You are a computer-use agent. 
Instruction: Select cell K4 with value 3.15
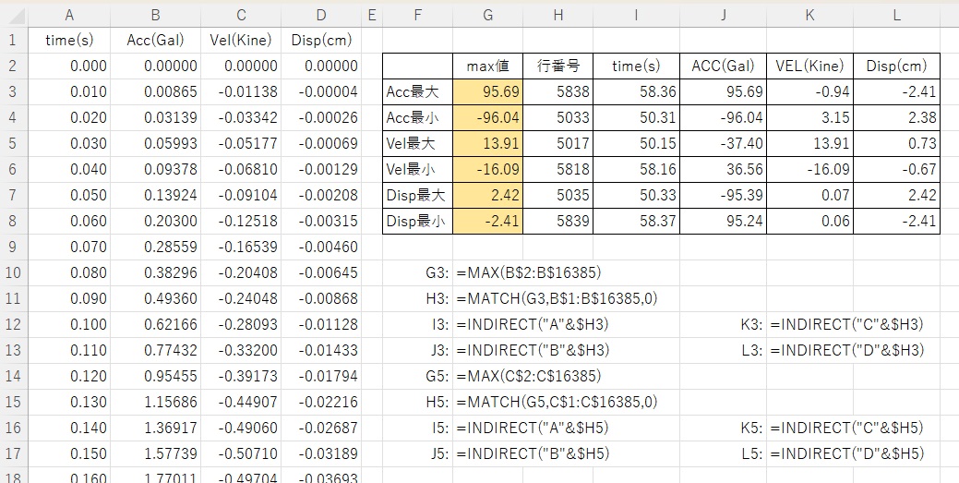[x=809, y=118]
